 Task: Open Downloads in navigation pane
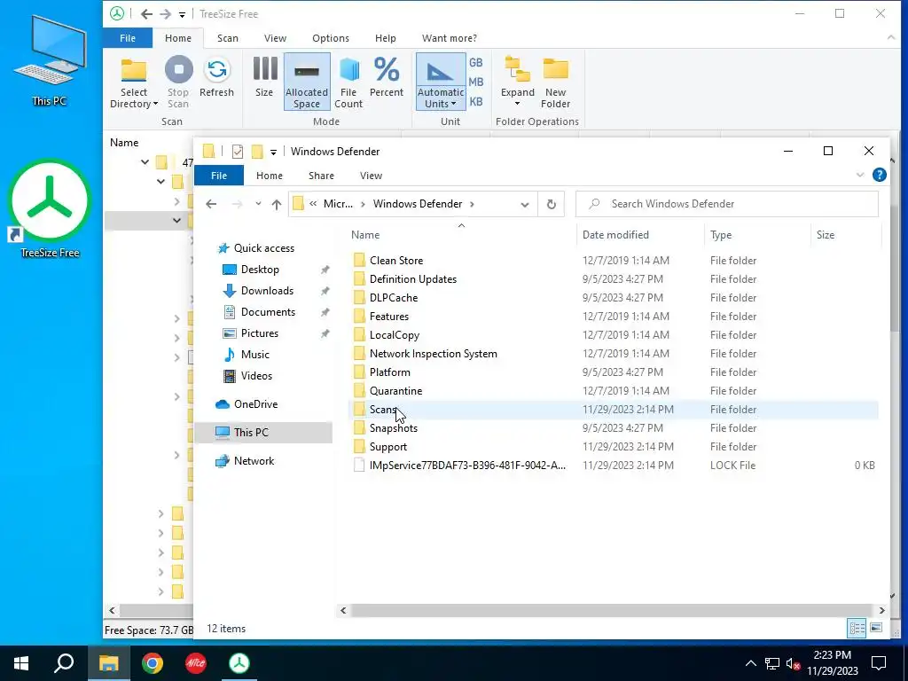[267, 291]
